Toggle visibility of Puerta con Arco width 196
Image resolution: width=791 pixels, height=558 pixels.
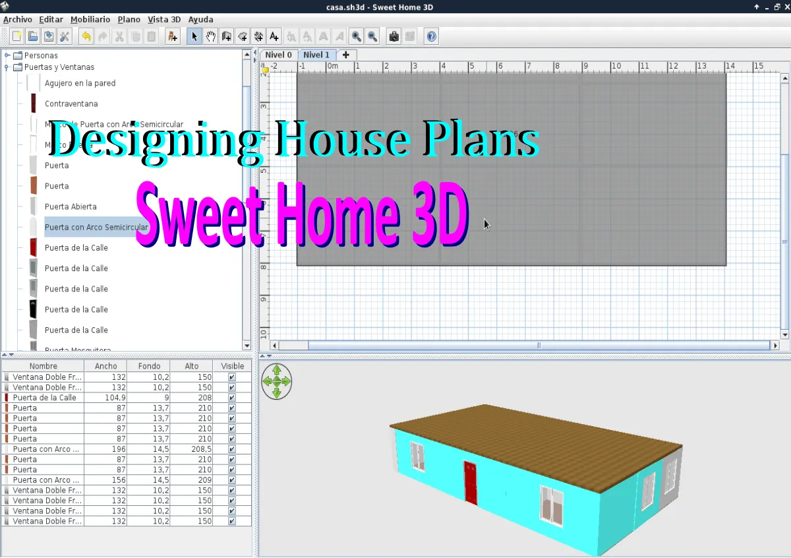[231, 449]
